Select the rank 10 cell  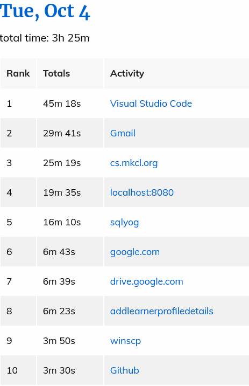point(18,370)
